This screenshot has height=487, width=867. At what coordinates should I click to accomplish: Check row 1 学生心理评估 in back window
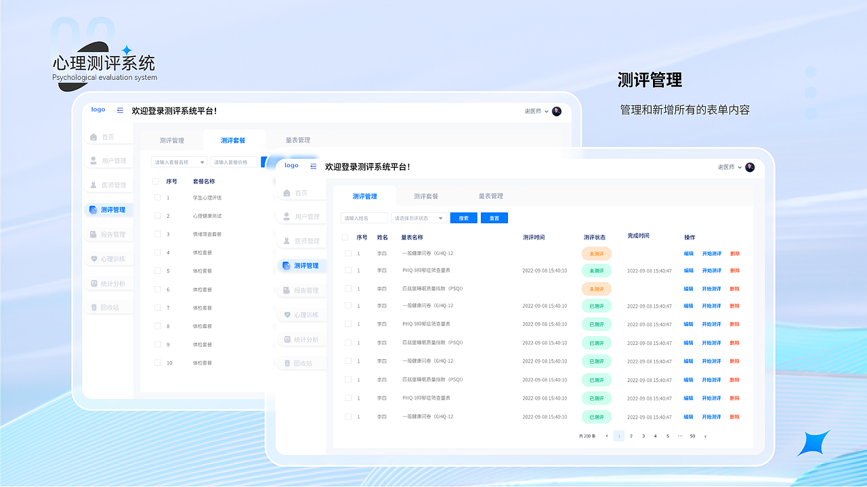tap(156, 196)
